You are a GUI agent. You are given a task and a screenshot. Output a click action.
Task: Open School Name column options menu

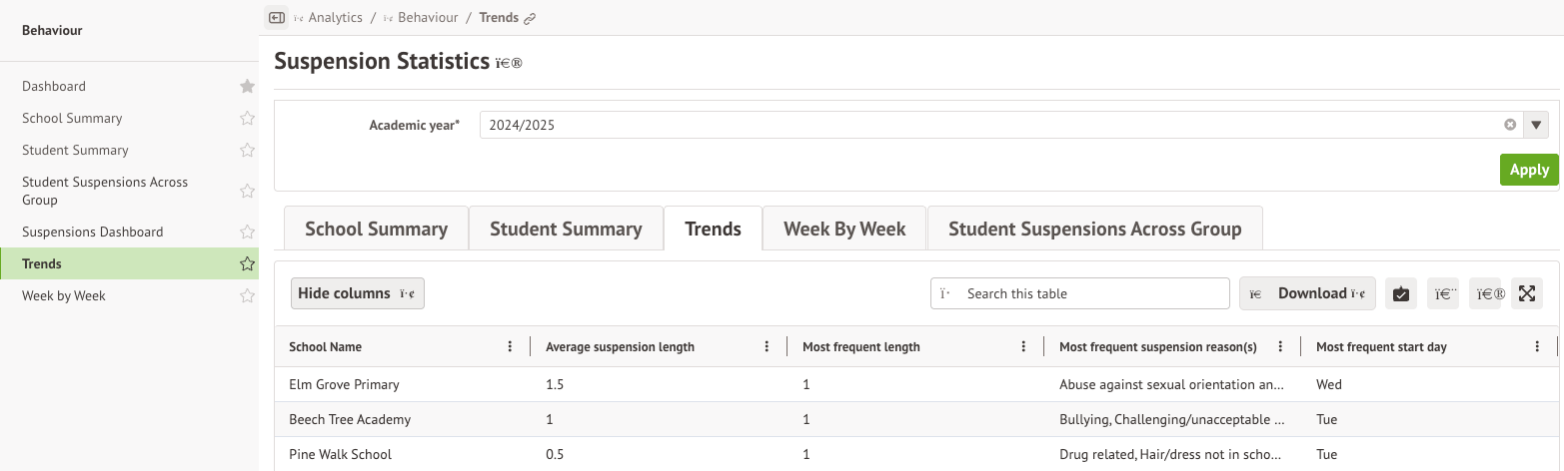(x=510, y=347)
